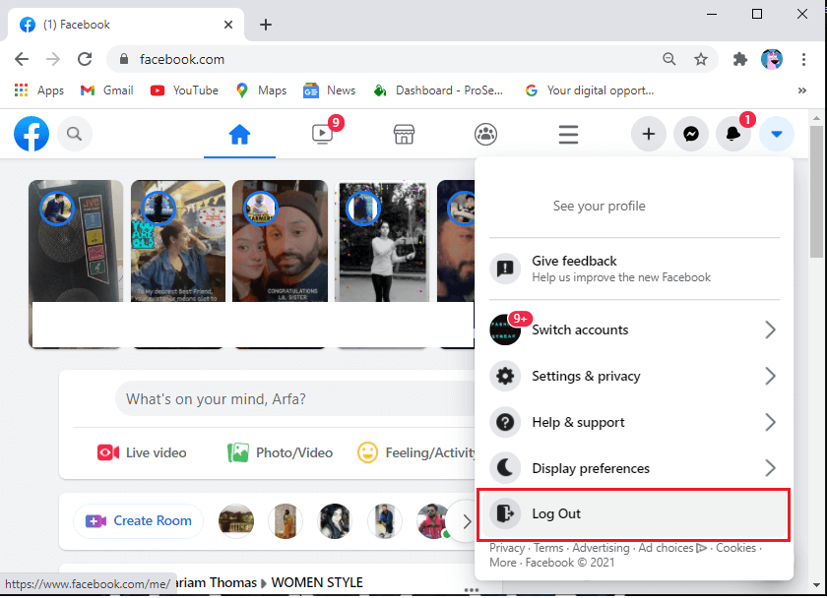Collapse the account dropdown arrow
Screen dimensions: 827x598
[777, 135]
